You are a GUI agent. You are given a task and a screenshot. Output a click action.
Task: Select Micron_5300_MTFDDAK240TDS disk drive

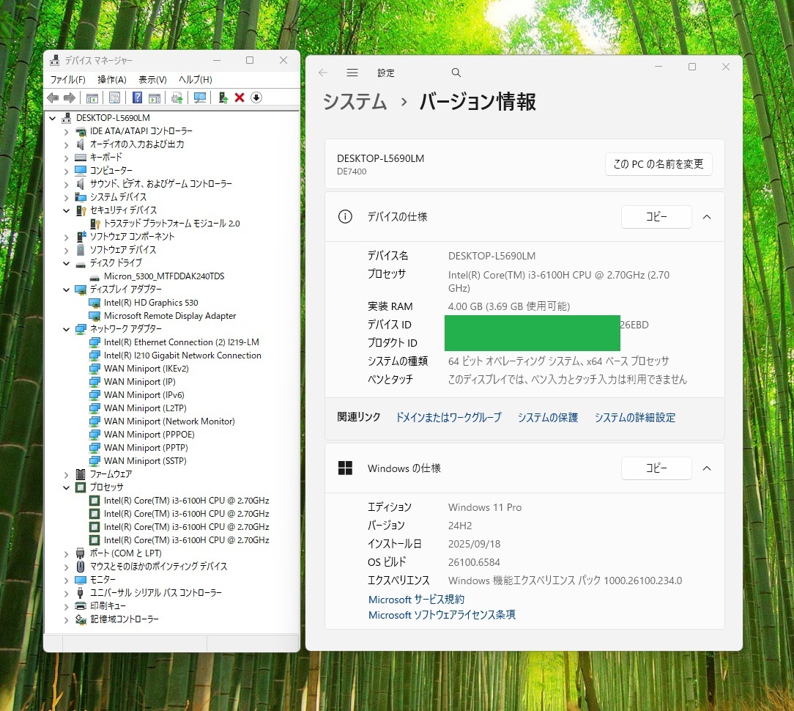click(164, 276)
